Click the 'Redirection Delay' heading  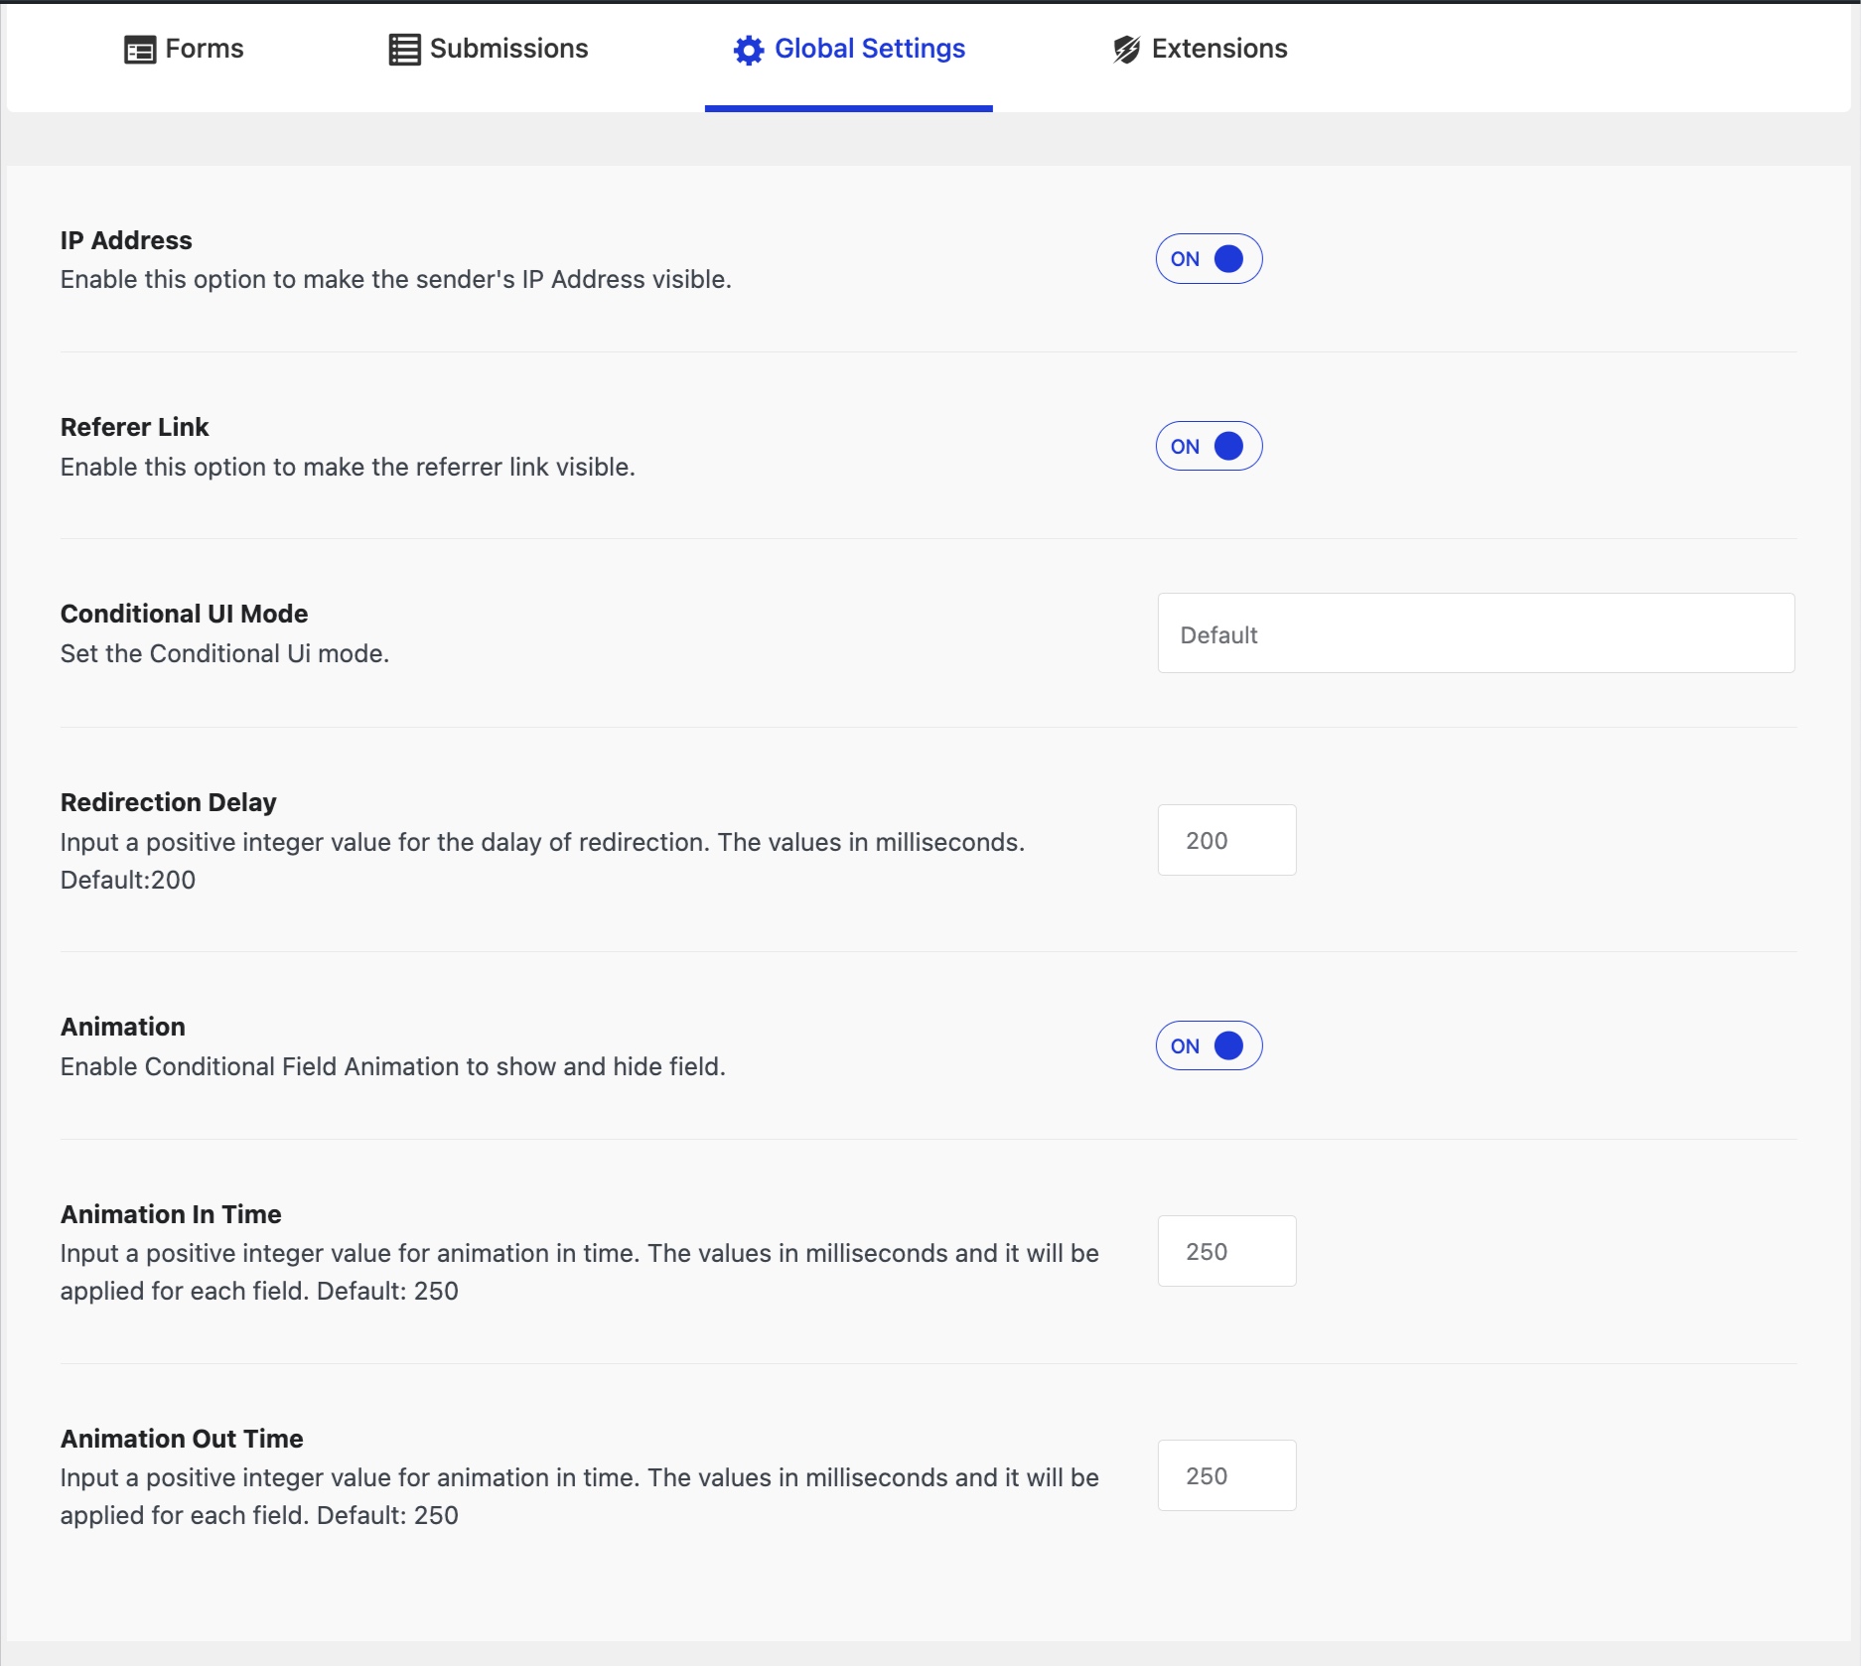coord(168,802)
